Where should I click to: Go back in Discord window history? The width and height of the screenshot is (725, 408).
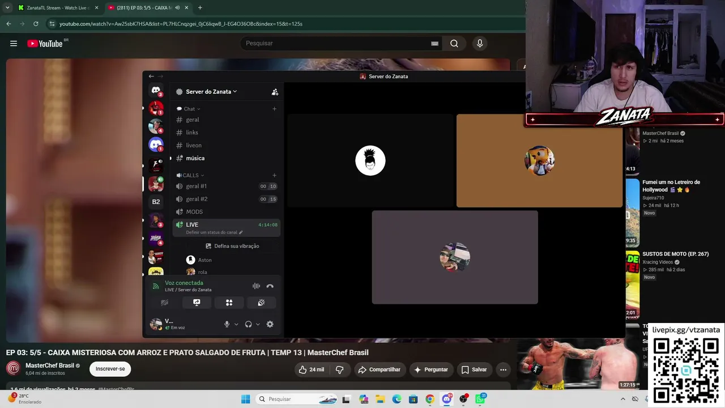pos(151,76)
